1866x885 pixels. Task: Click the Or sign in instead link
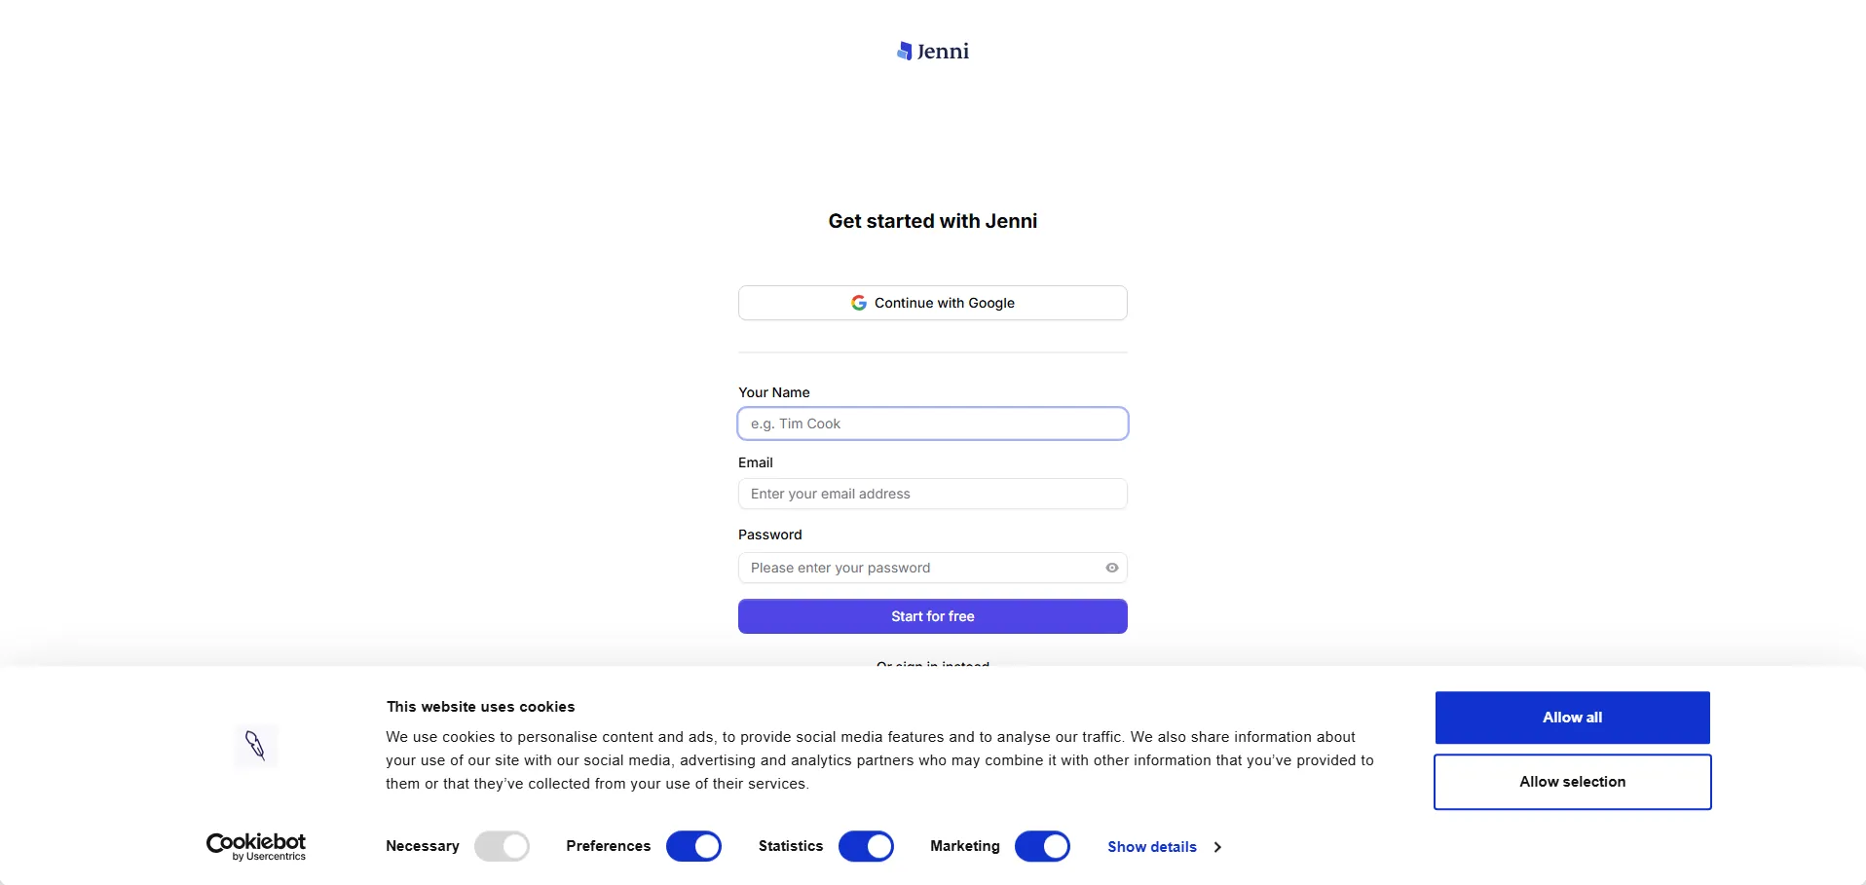[932, 663]
